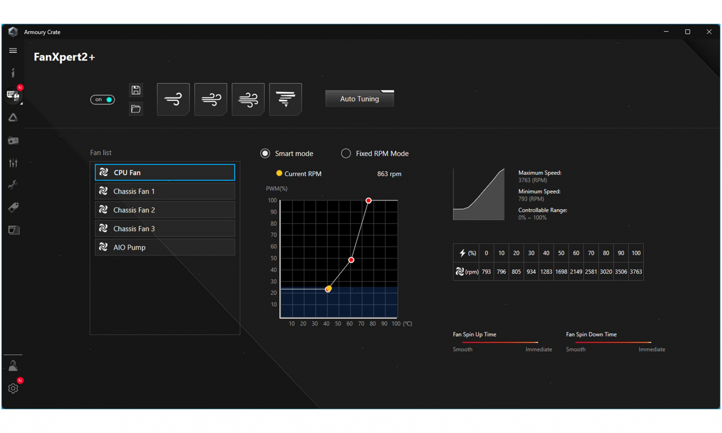Select Fixed RPM Mode radio button

click(x=346, y=153)
